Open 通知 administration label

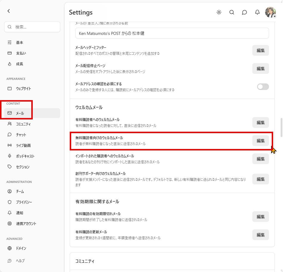point(19,213)
